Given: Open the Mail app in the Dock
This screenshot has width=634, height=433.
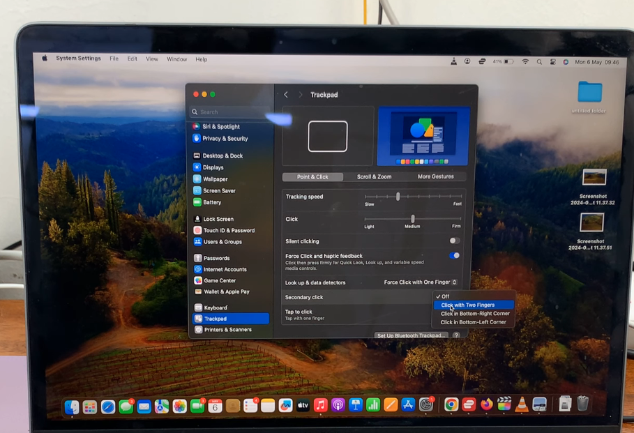Looking at the screenshot, I should 144,407.
